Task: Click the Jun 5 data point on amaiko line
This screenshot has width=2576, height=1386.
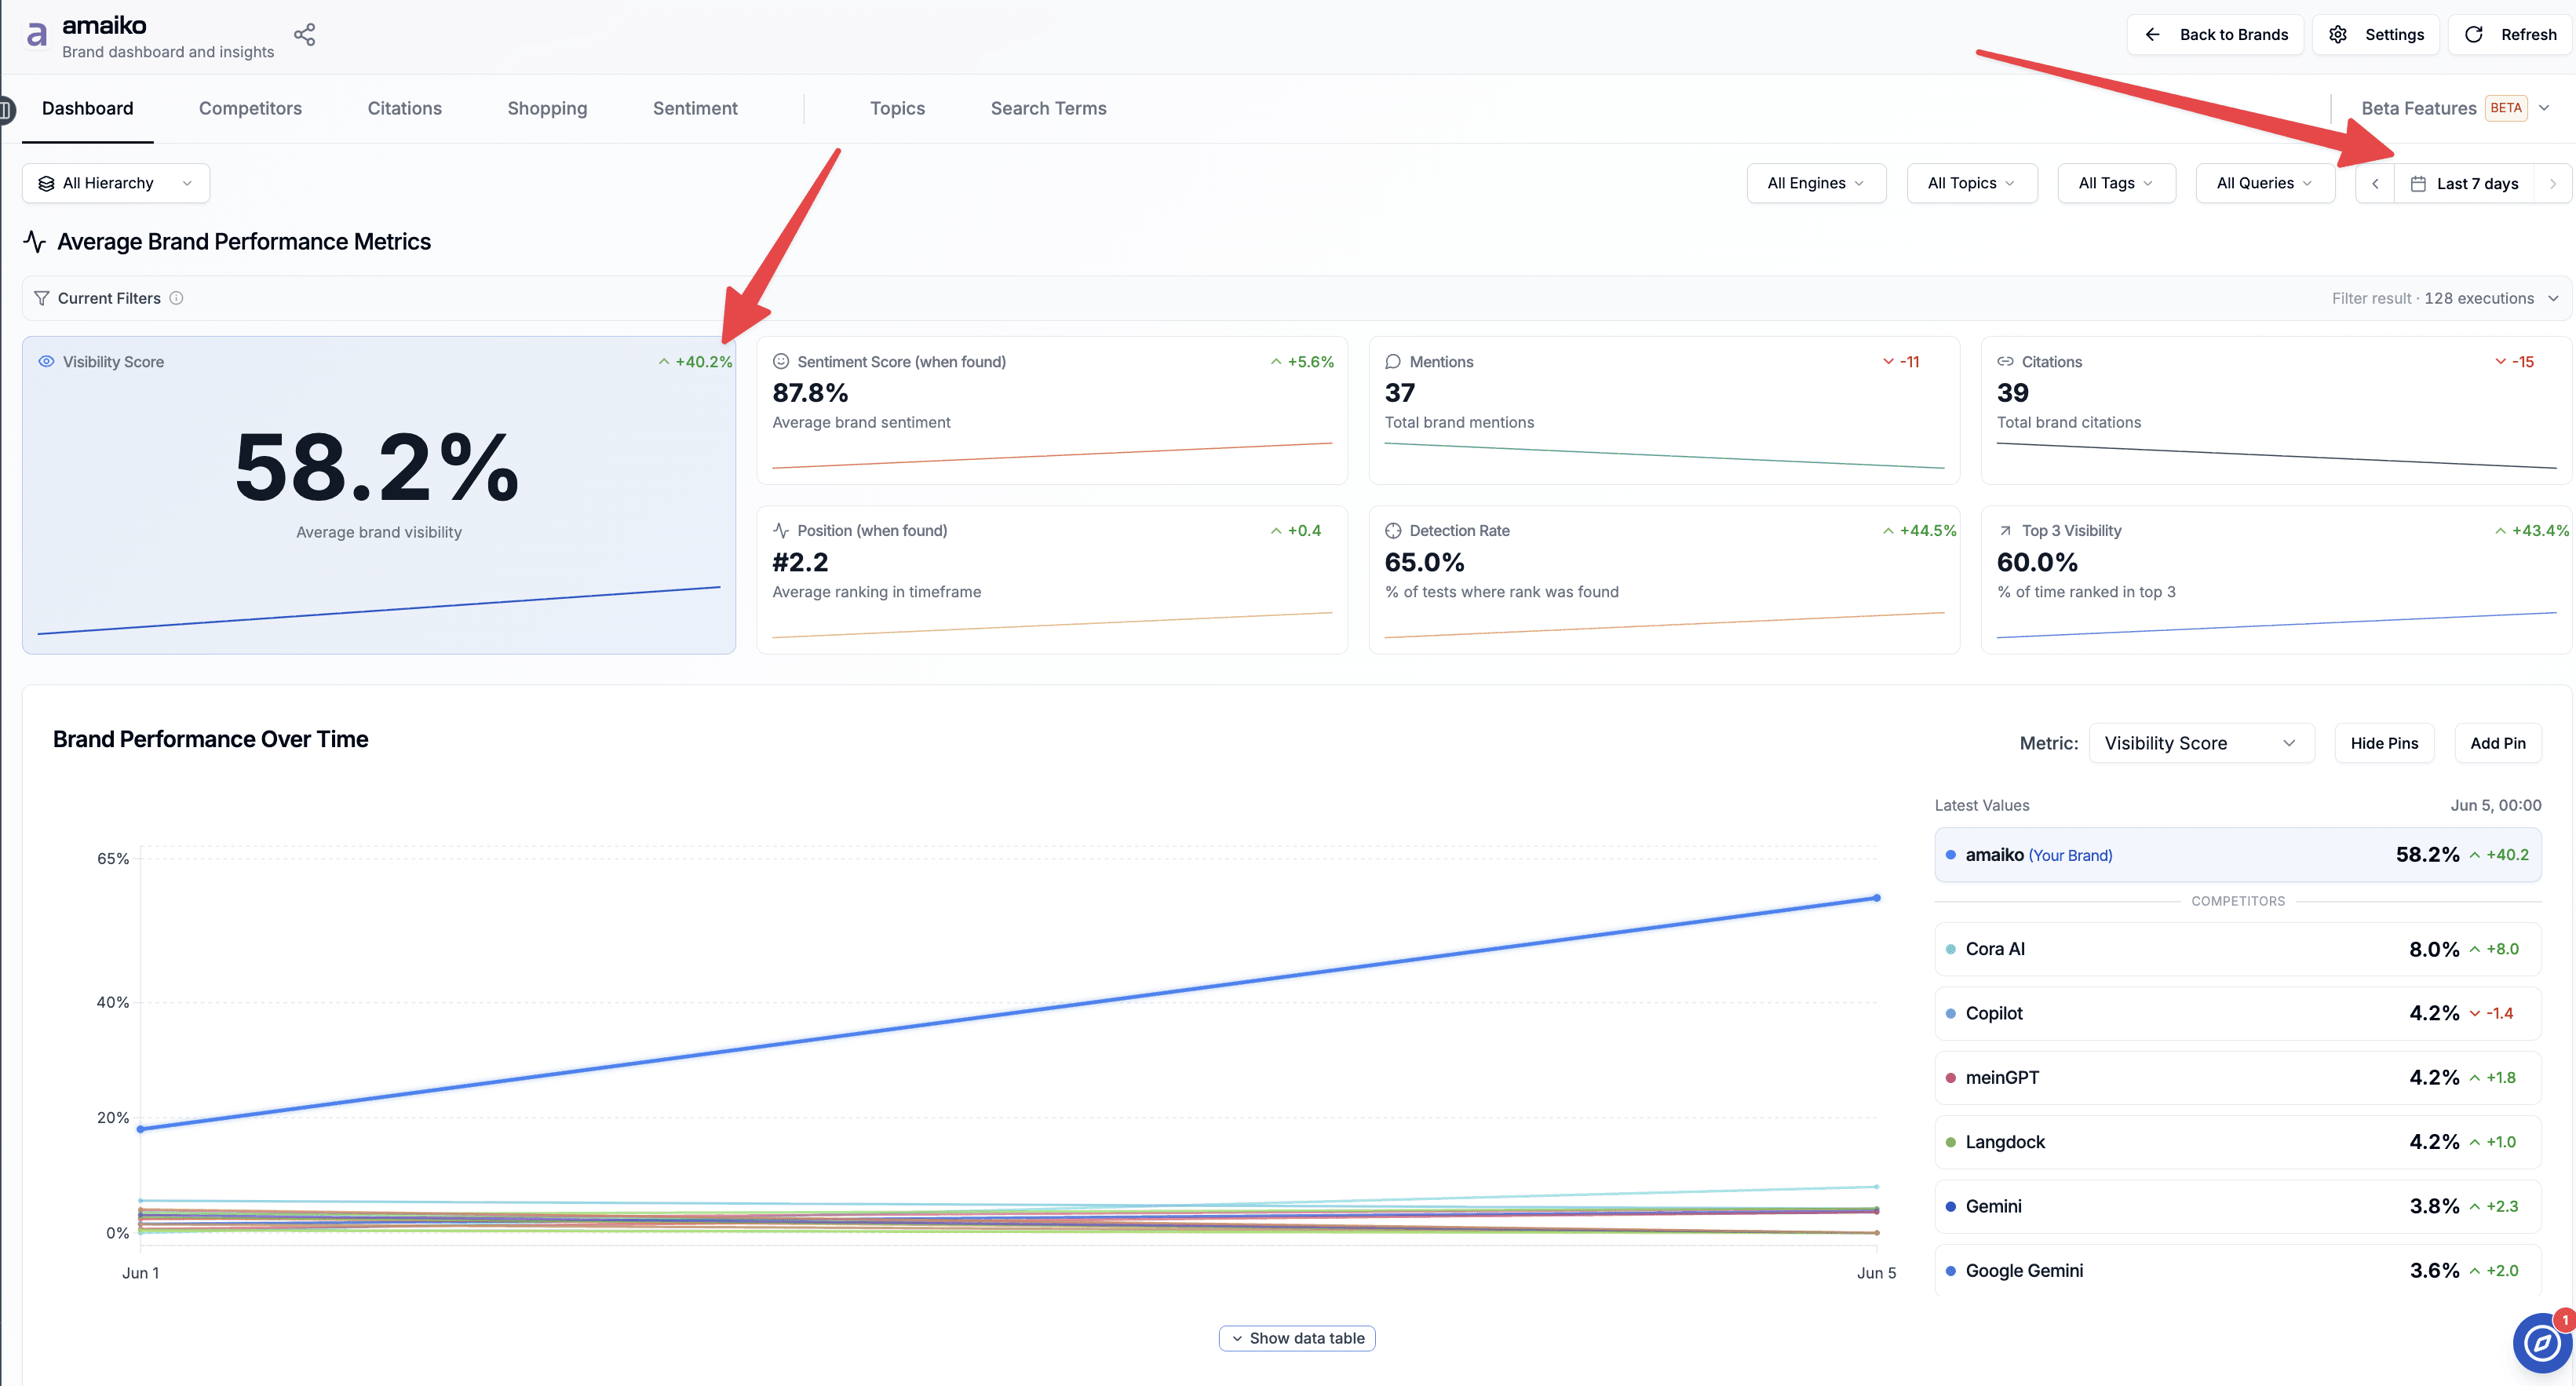Action: [x=1876, y=898]
